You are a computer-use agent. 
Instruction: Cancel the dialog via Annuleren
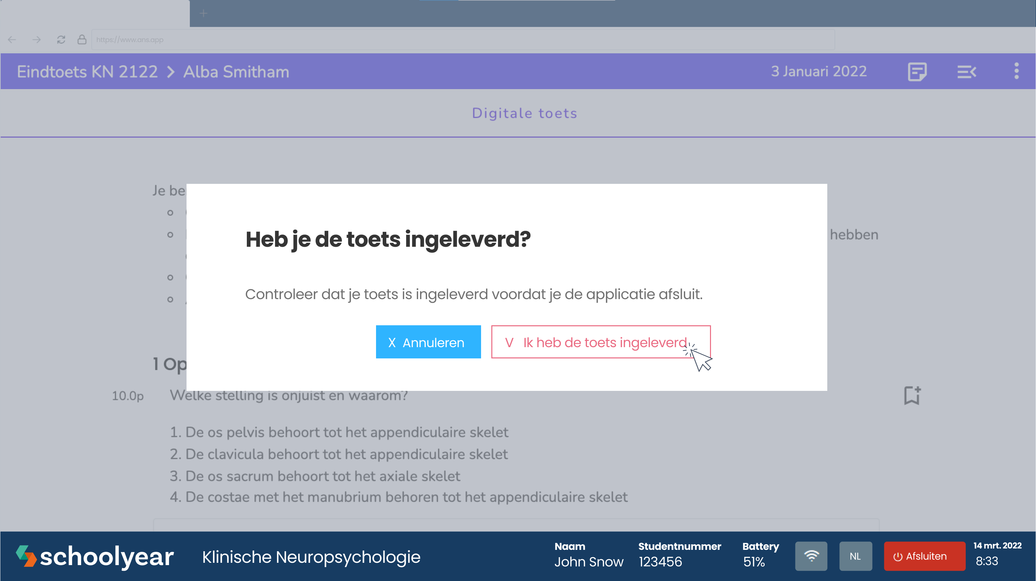point(428,342)
